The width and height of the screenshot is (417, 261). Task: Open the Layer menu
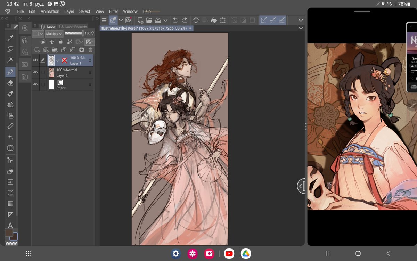tap(69, 11)
